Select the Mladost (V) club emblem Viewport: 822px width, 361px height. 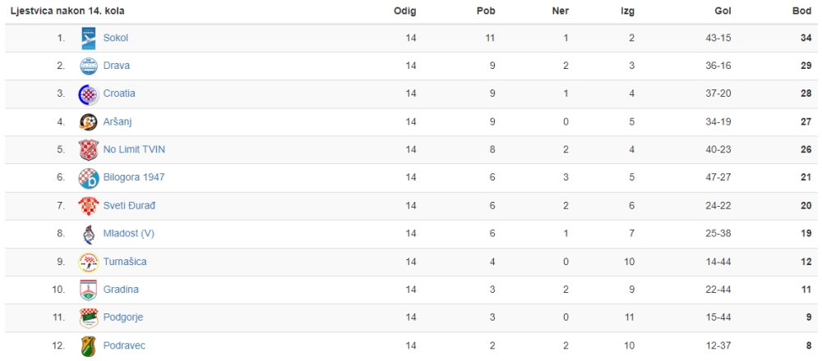89,234
